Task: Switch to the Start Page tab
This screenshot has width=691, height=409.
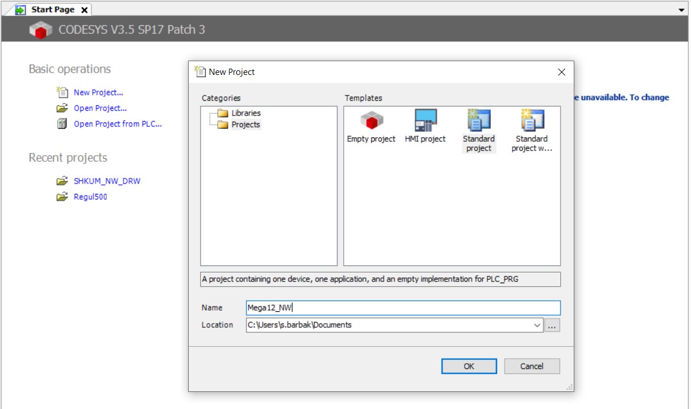Action: (x=53, y=10)
